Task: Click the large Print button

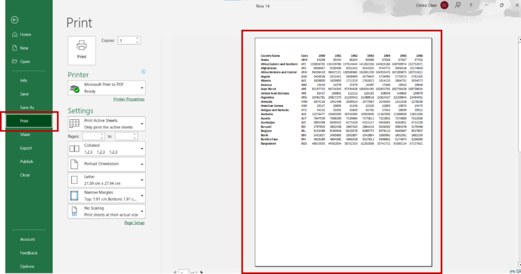Action: click(x=81, y=50)
